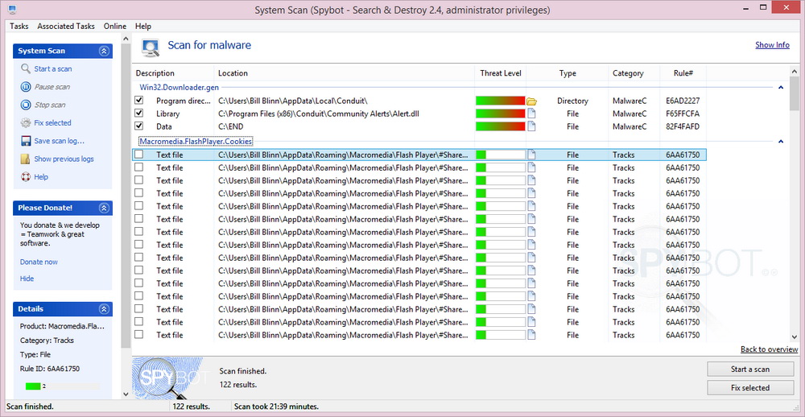The height and width of the screenshot is (417, 805).
Task: Click rule ID F65FFCFA
Action: pos(683,114)
